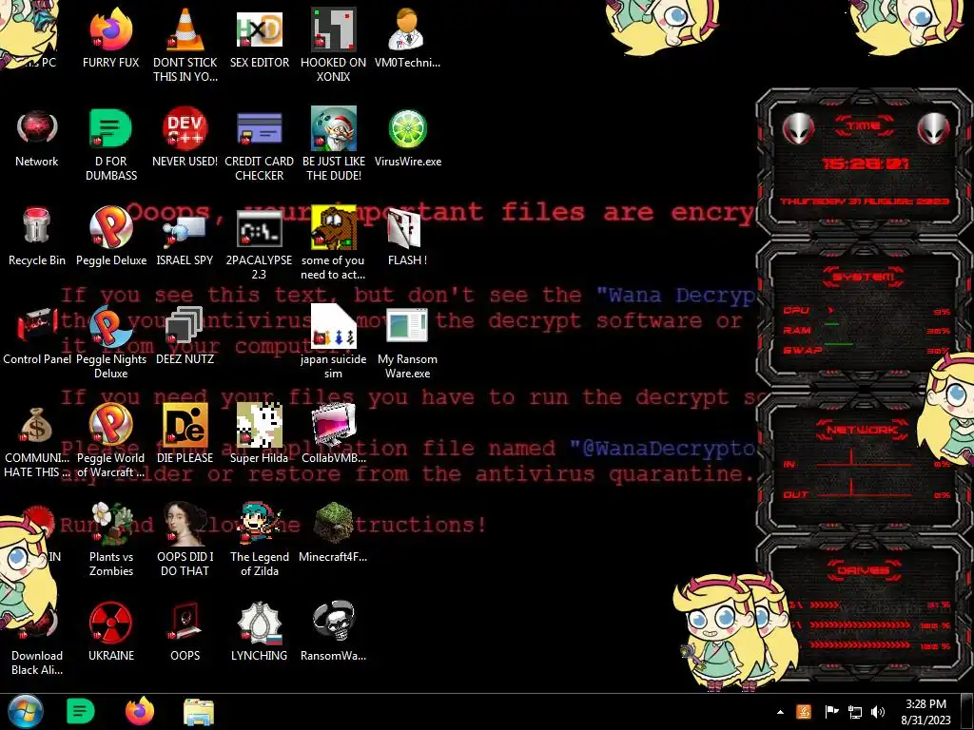The image size is (974, 730).
Task: Launch Peggle Deluxe shortcut
Action: [x=110, y=226]
